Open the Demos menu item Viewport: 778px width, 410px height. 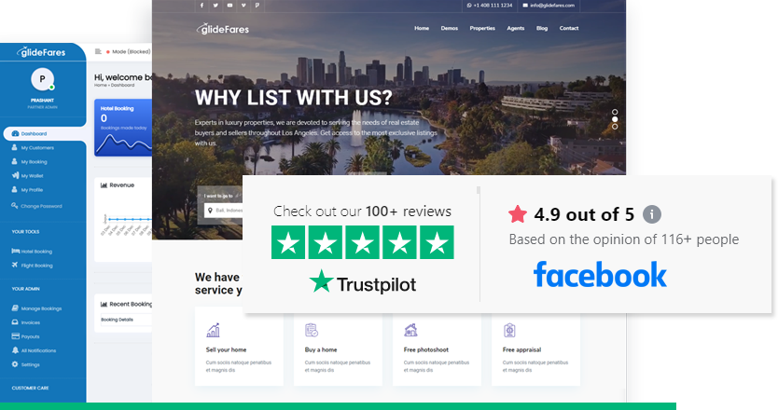449,28
